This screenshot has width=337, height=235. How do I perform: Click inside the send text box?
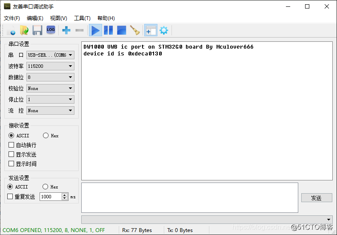point(190,197)
